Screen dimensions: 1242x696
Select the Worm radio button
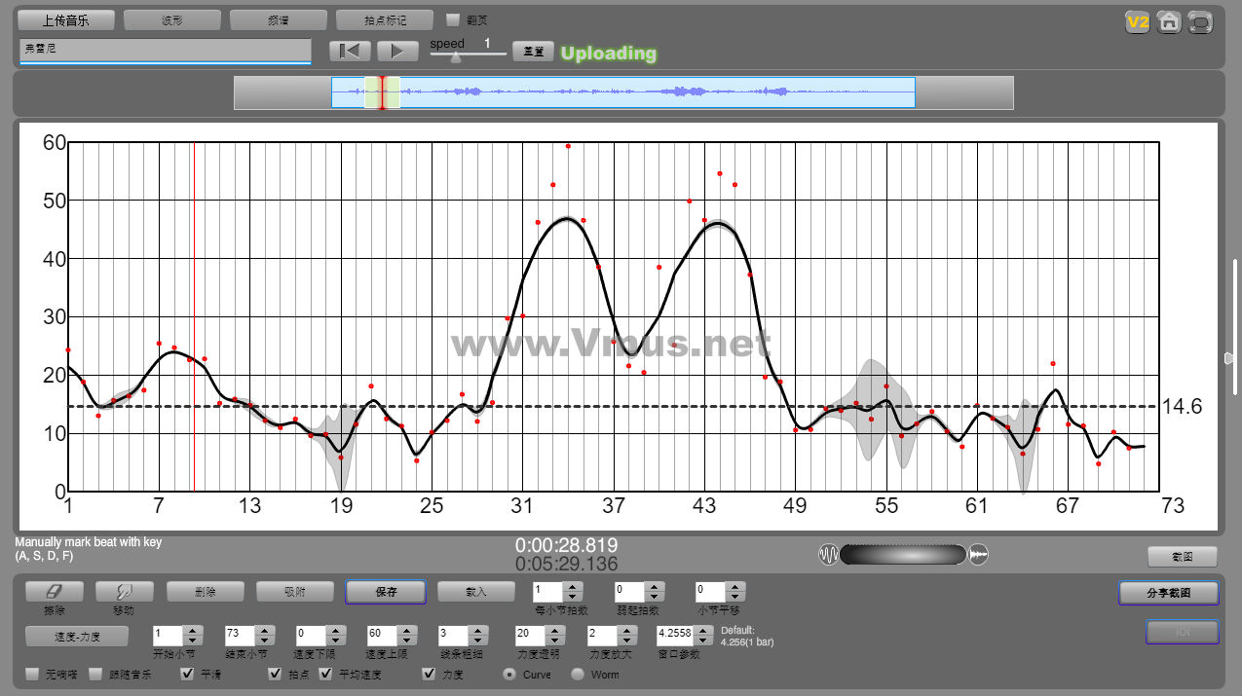578,674
